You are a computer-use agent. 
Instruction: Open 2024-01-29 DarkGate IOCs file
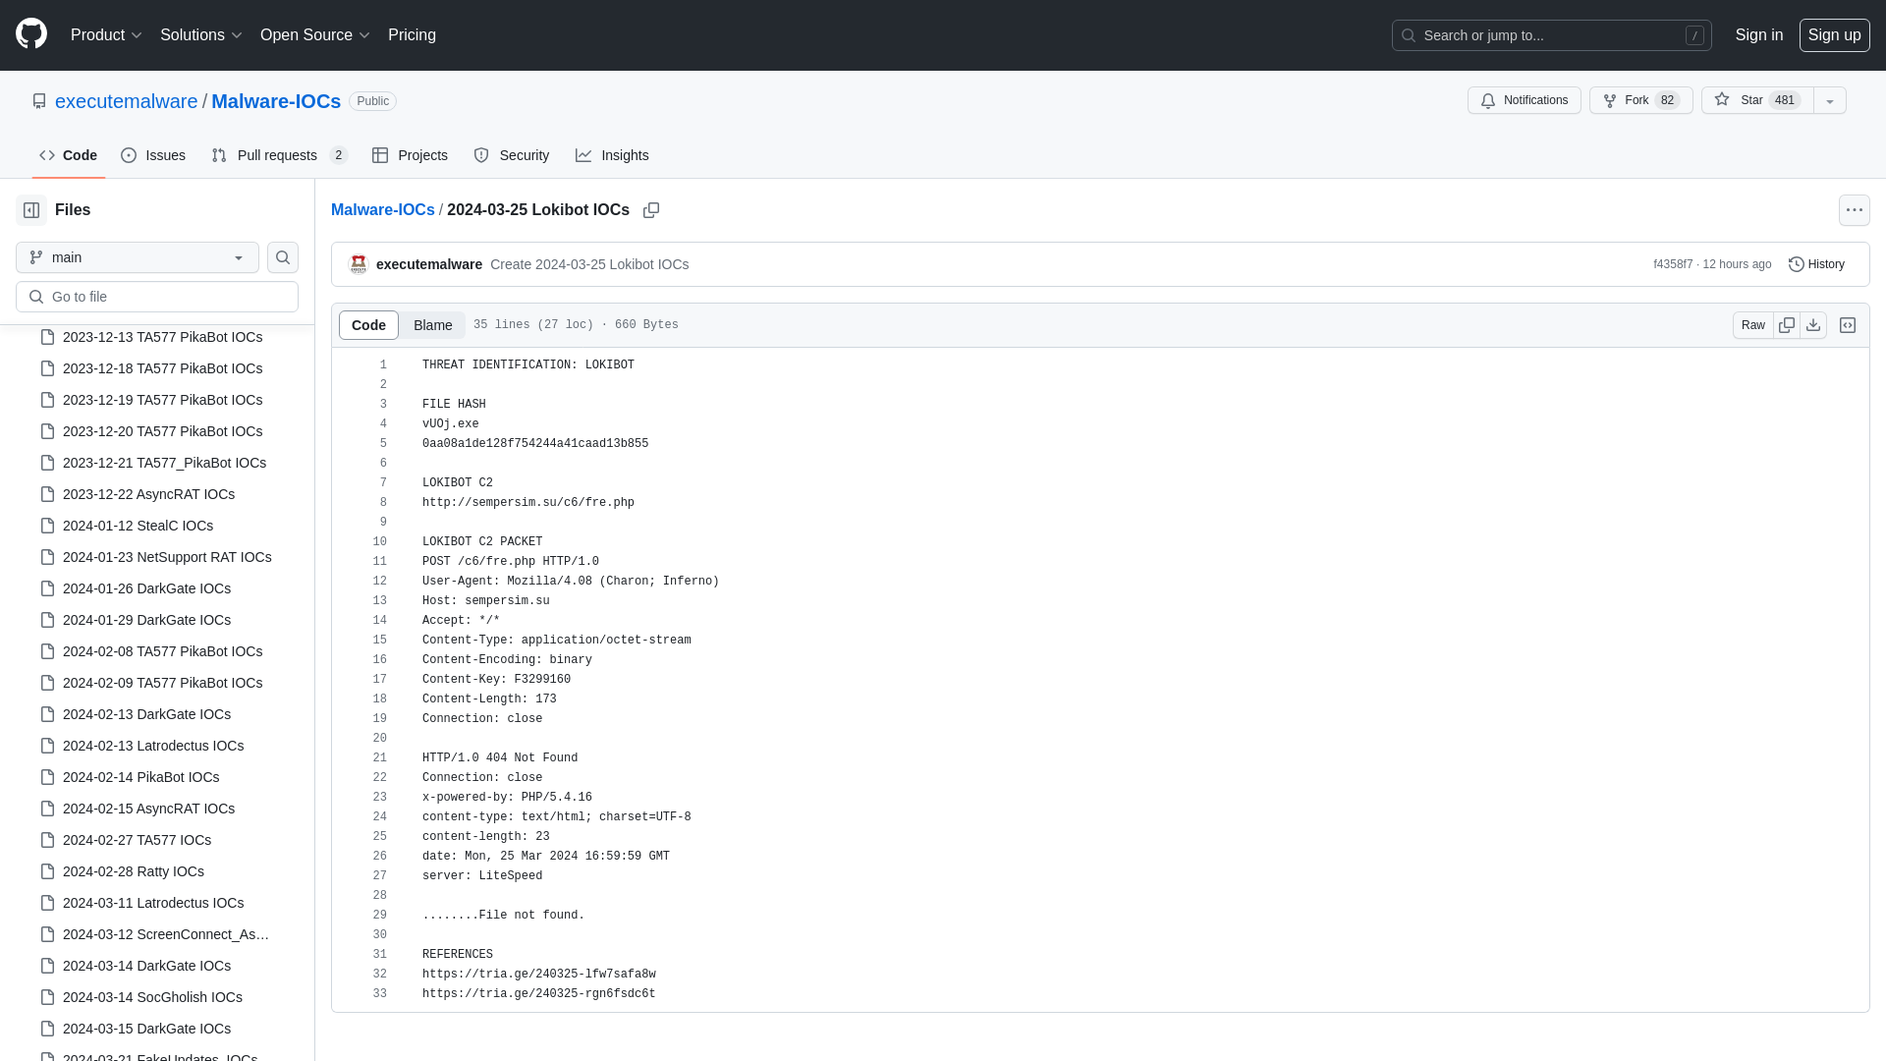146,620
